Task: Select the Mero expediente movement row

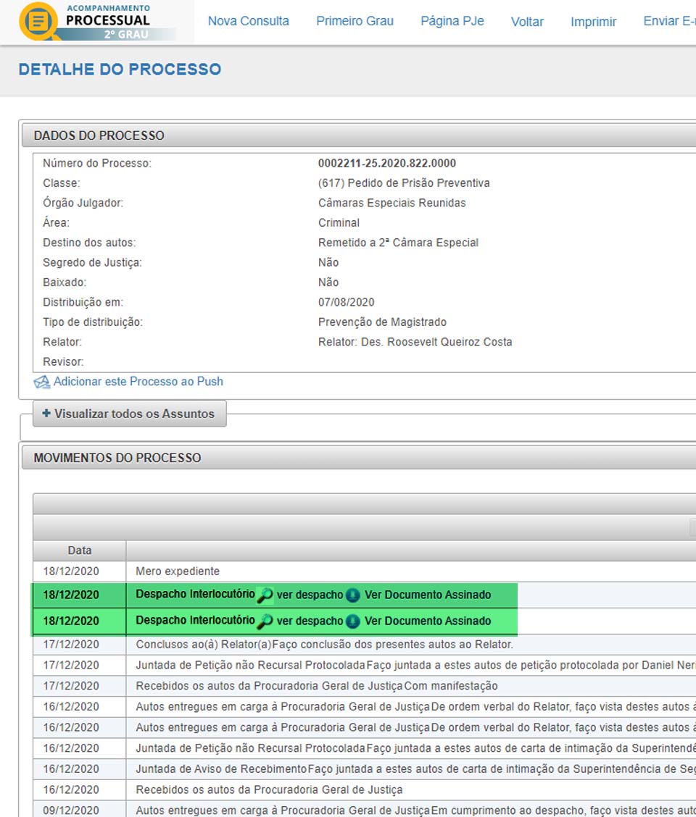Action: [x=178, y=571]
